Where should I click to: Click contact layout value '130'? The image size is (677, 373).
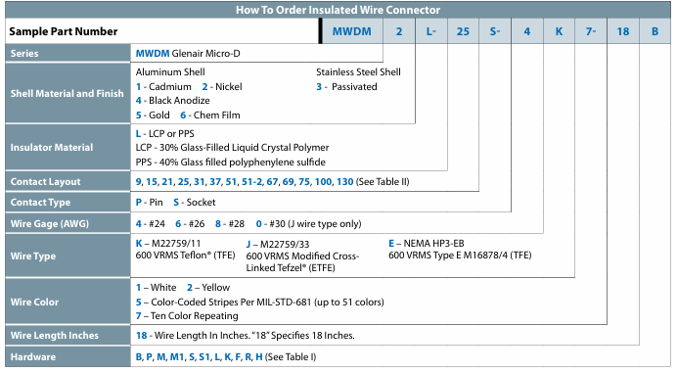(344, 182)
